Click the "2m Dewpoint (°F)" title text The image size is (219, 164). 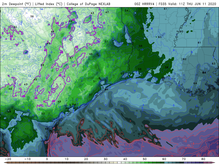[16, 4]
